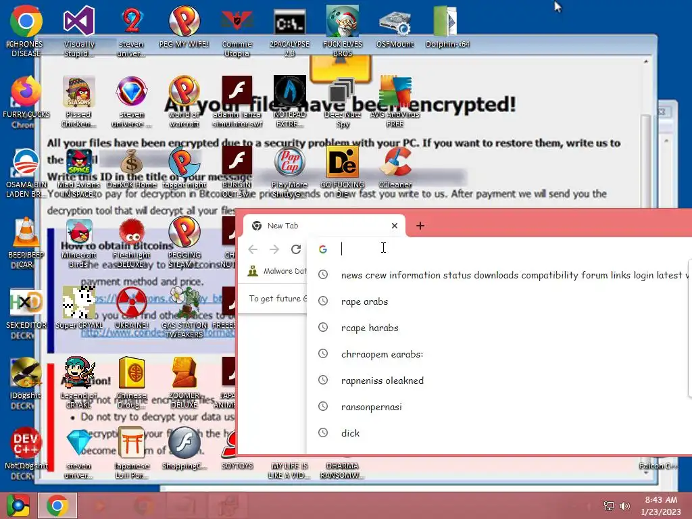692x519 pixels.
Task: Open the 'DHARMA RANSOMW...' desktop item
Action: tap(342, 470)
